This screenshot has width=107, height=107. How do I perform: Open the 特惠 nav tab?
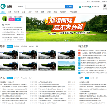point(36,12)
